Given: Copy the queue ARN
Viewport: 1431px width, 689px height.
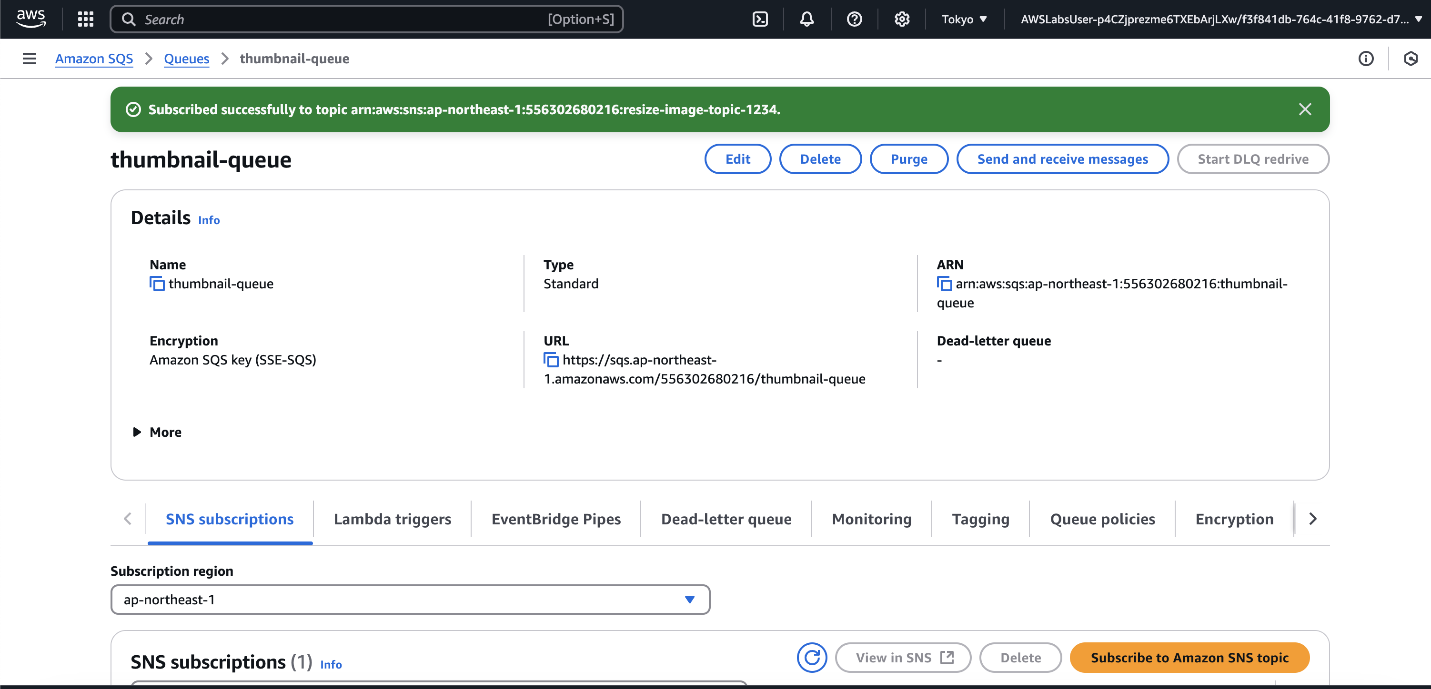Looking at the screenshot, I should (944, 284).
